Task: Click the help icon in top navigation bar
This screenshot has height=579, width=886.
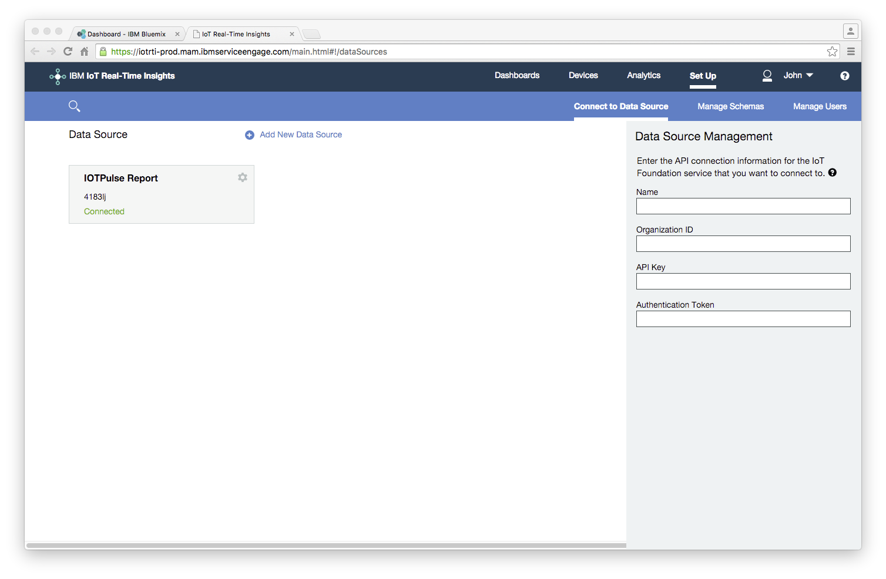Action: pyautogui.click(x=845, y=76)
